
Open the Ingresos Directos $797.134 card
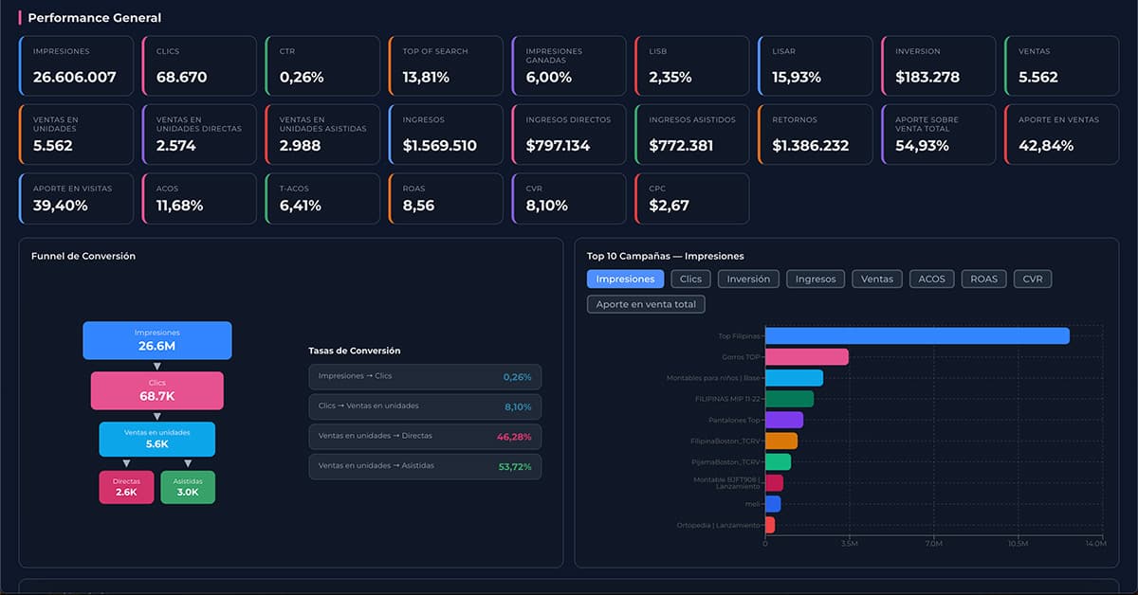click(x=569, y=135)
